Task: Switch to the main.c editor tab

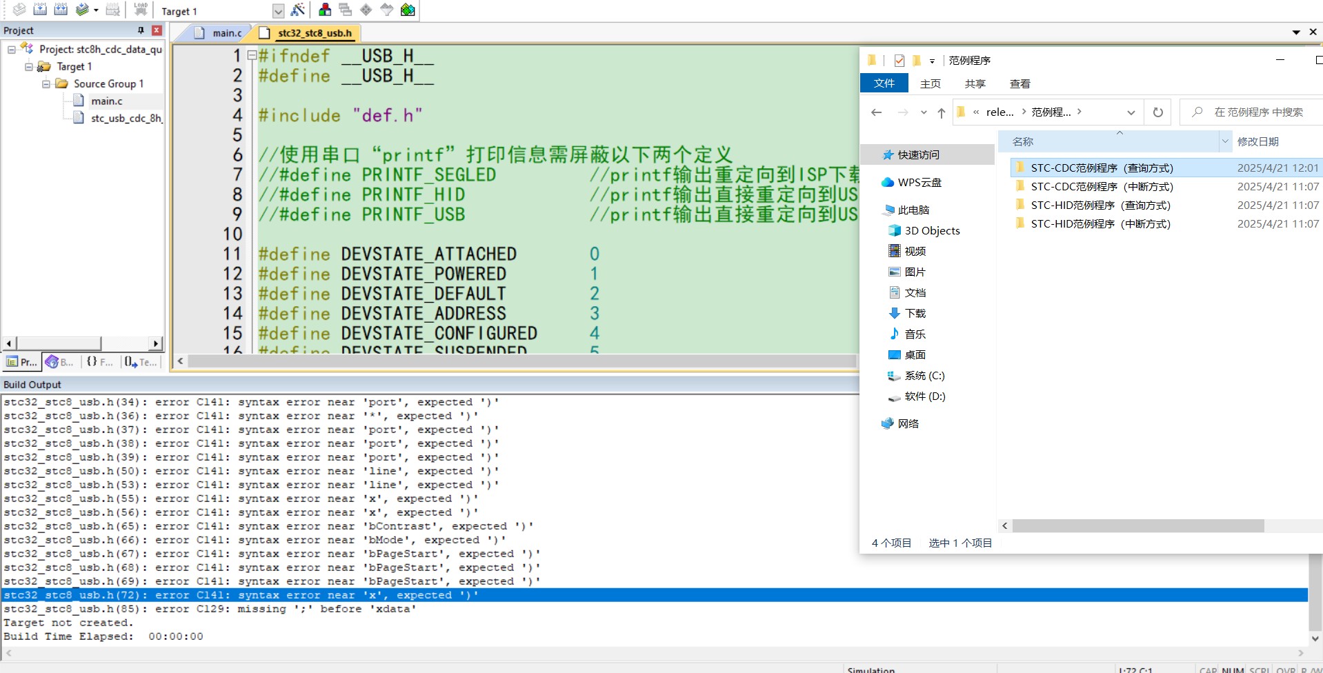Action: click(x=219, y=32)
